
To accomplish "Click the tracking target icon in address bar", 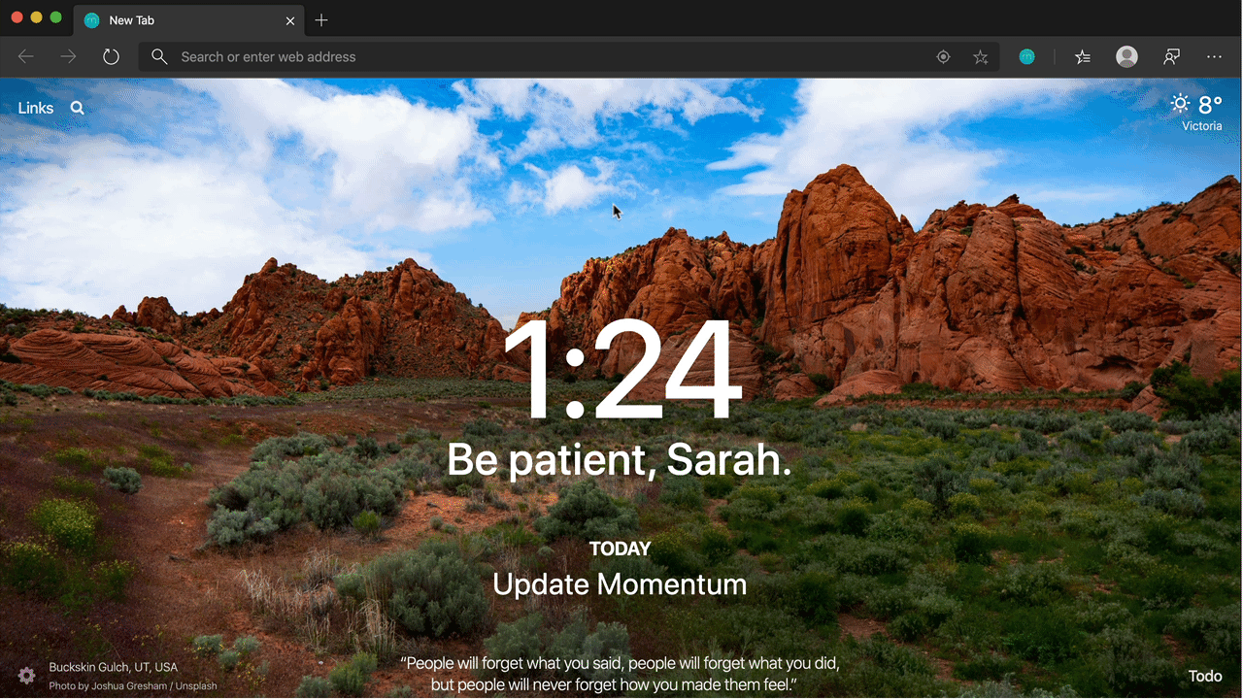I will coord(943,57).
